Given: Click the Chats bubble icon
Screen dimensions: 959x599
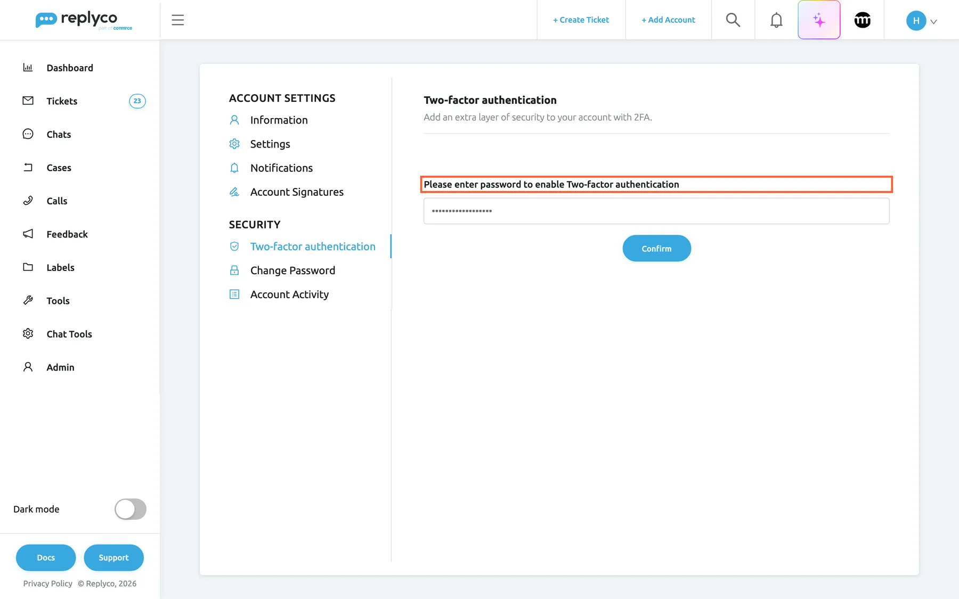Looking at the screenshot, I should point(28,134).
